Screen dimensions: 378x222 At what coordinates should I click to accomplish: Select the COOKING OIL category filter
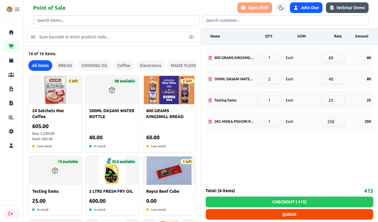click(95, 66)
